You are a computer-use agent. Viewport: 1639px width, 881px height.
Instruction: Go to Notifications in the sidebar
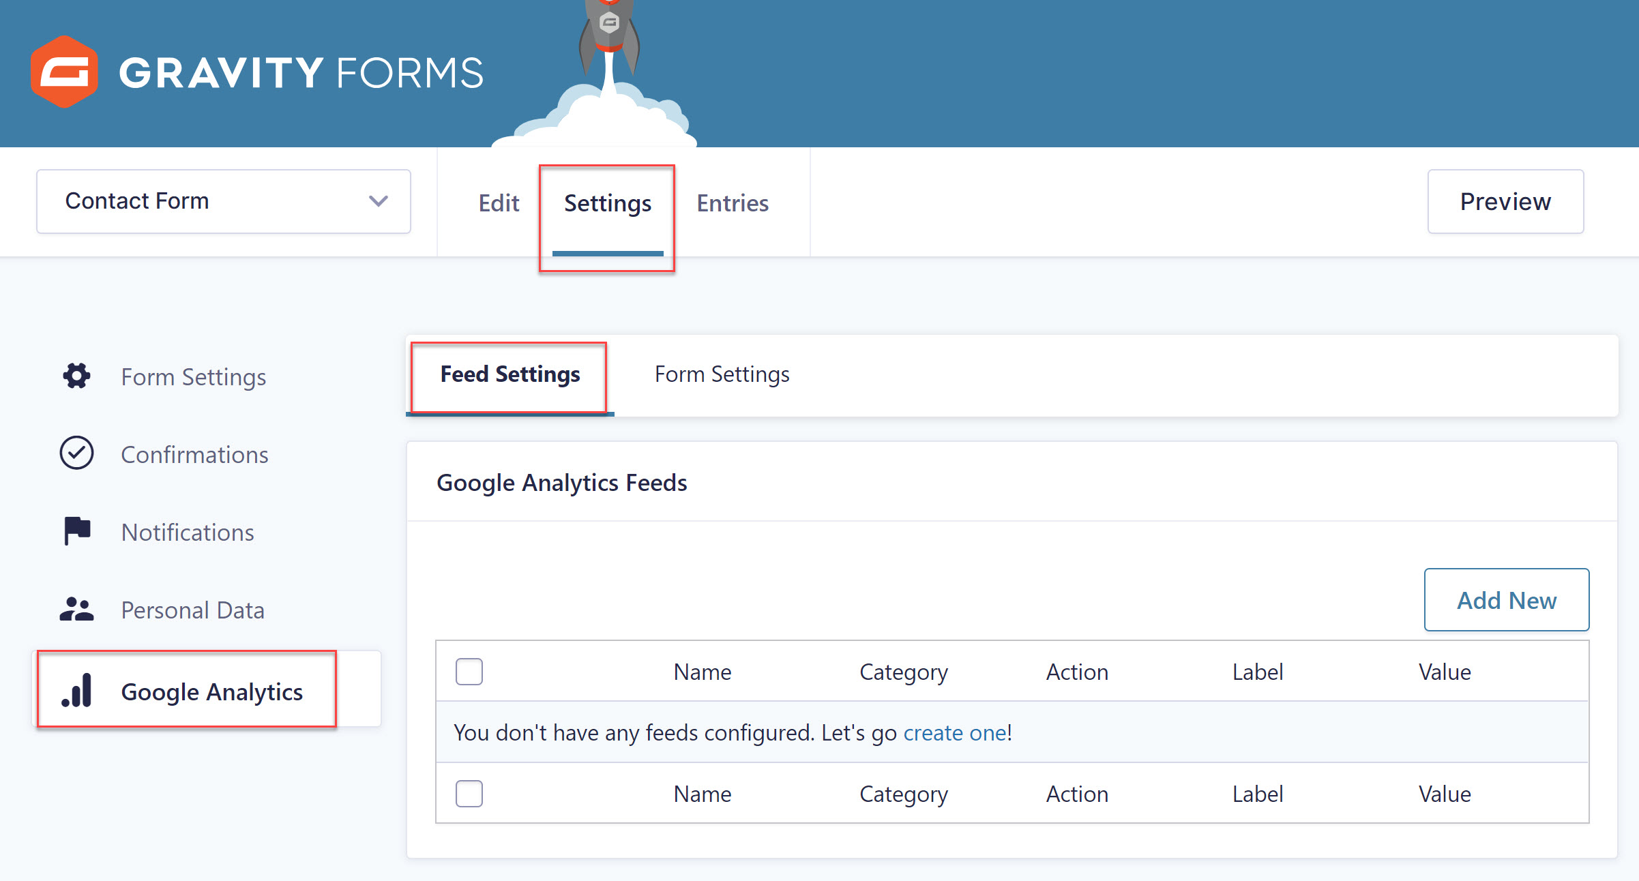click(188, 533)
